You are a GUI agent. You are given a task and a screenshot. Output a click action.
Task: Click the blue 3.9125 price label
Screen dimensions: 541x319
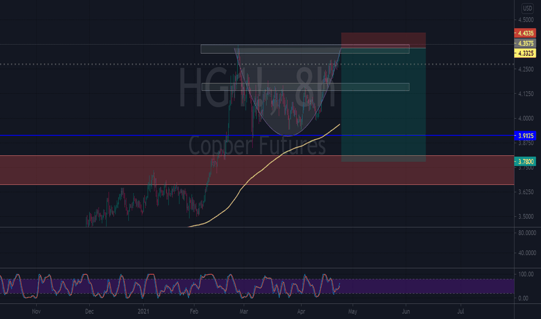click(x=525, y=136)
